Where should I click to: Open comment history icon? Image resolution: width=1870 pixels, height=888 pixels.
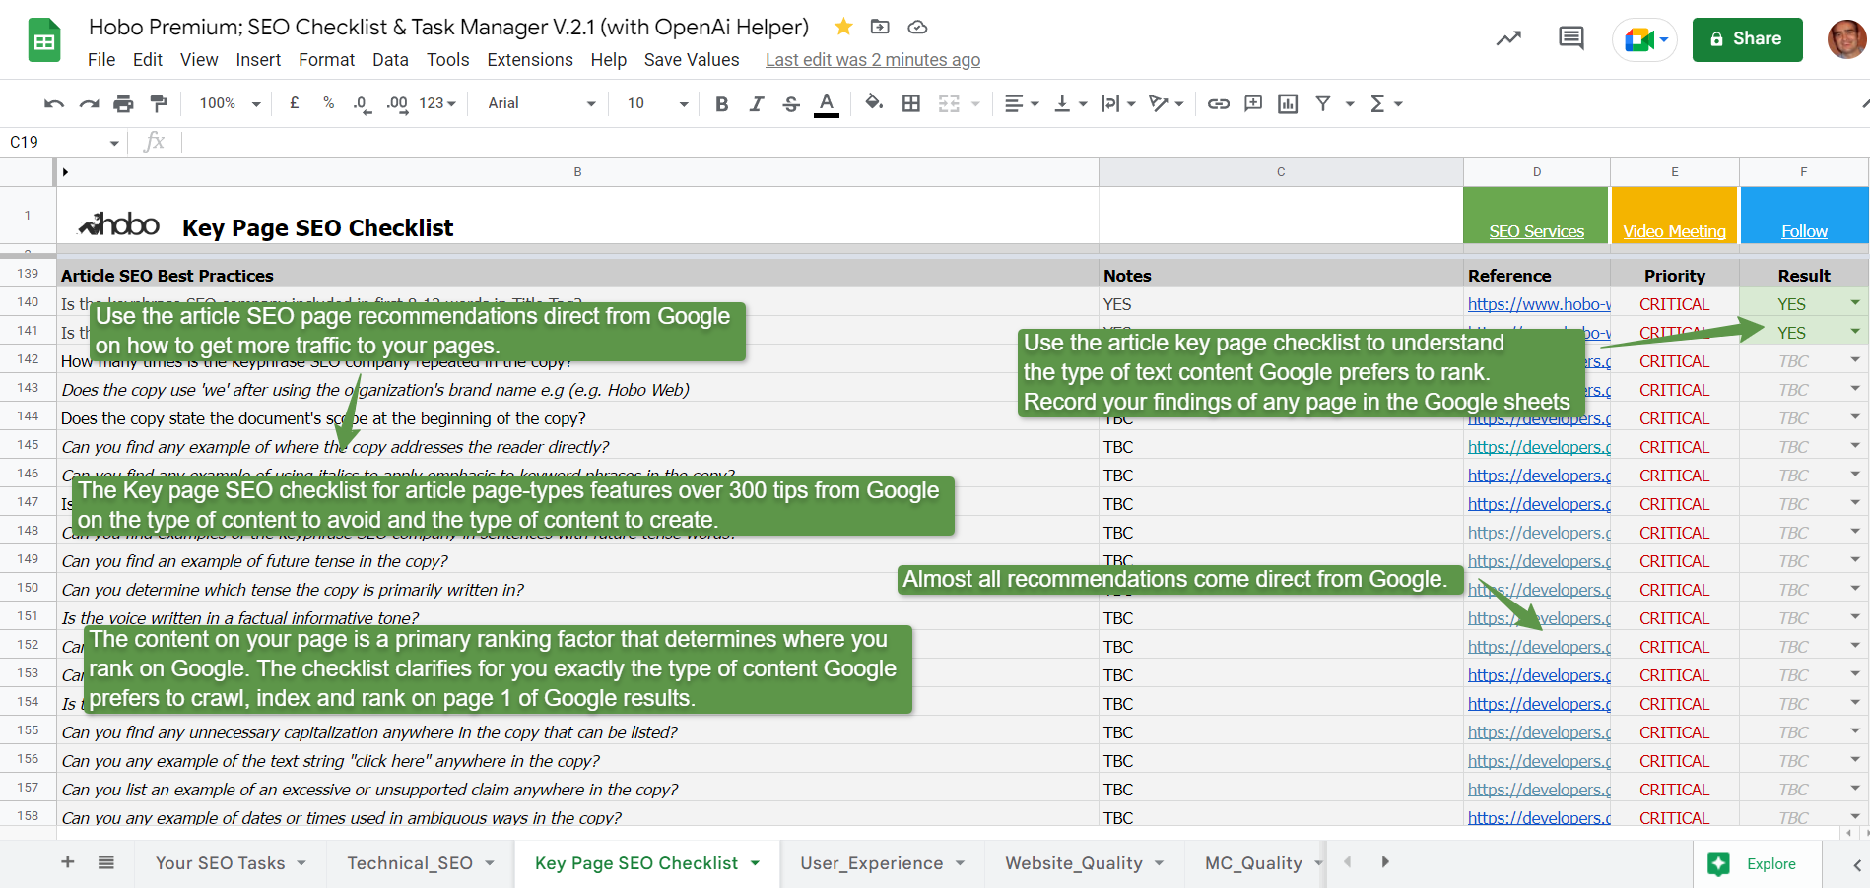(x=1571, y=39)
